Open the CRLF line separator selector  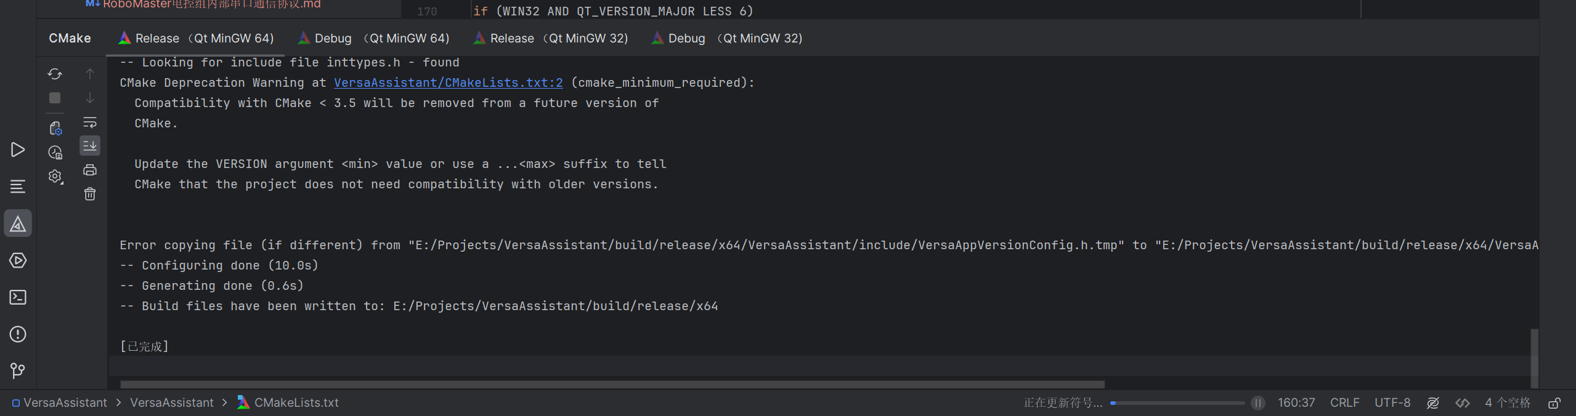1344,402
